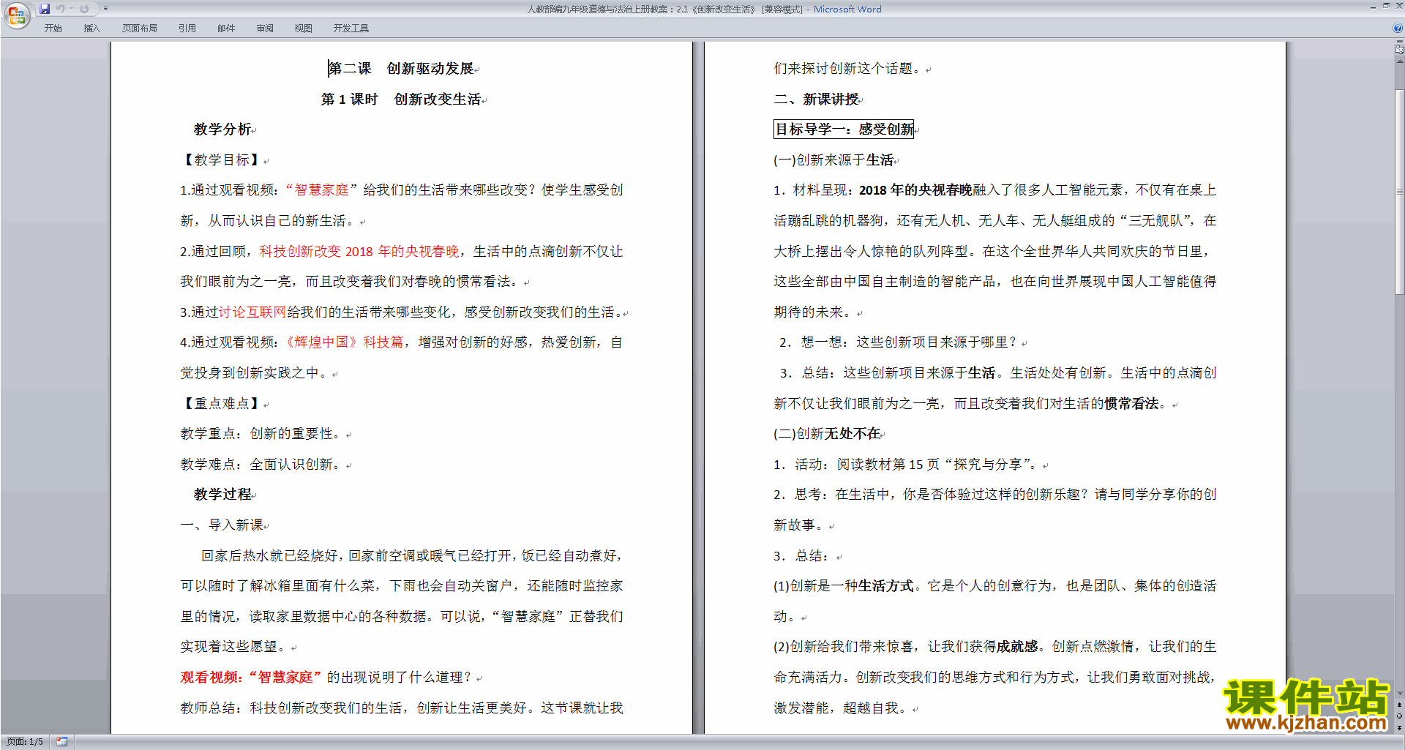Click the line 想一想：这些创新项目来源于哪里？
The width and height of the screenshot is (1405, 750).
click(908, 342)
